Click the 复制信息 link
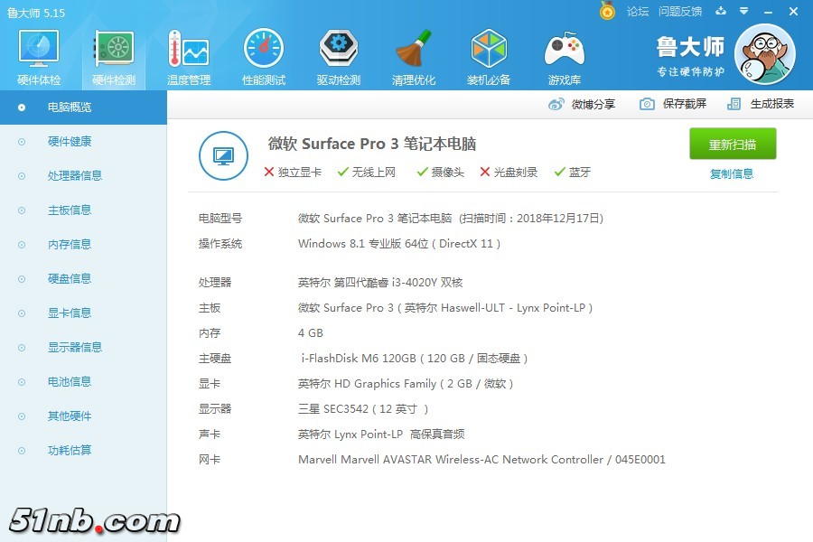This screenshot has width=813, height=542. 732,174
